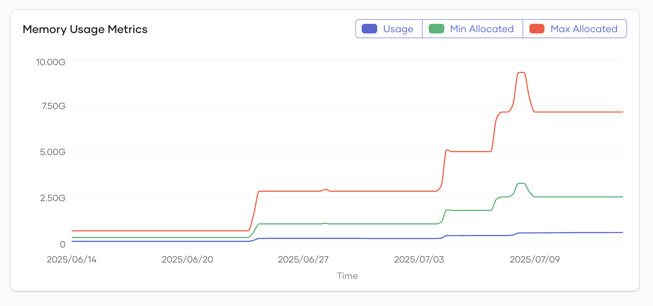Click the 0 label on the y-axis
Viewport: 653px width, 306px height.
click(x=63, y=244)
